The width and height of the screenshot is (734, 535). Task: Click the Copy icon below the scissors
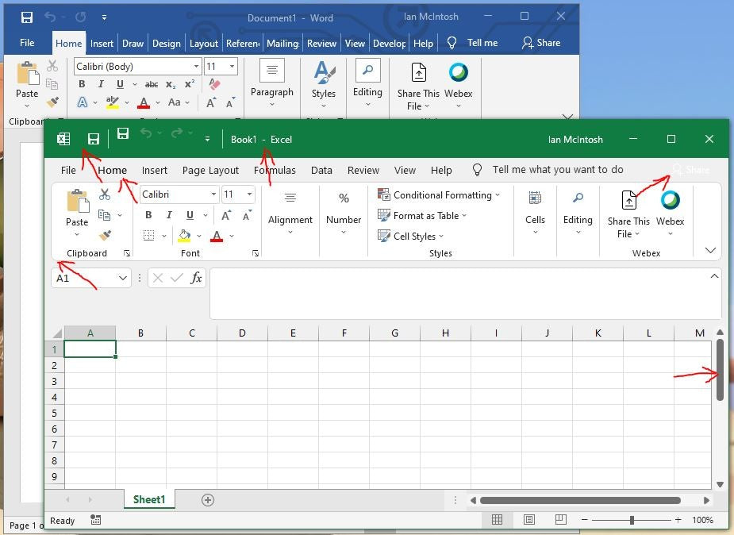[x=104, y=214]
